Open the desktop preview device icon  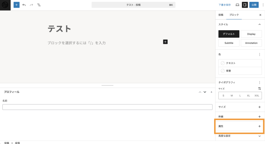point(237,5)
